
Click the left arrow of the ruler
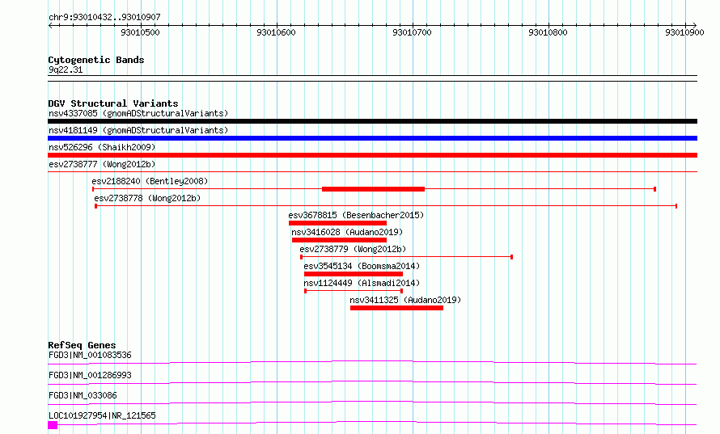pyautogui.click(x=50, y=25)
